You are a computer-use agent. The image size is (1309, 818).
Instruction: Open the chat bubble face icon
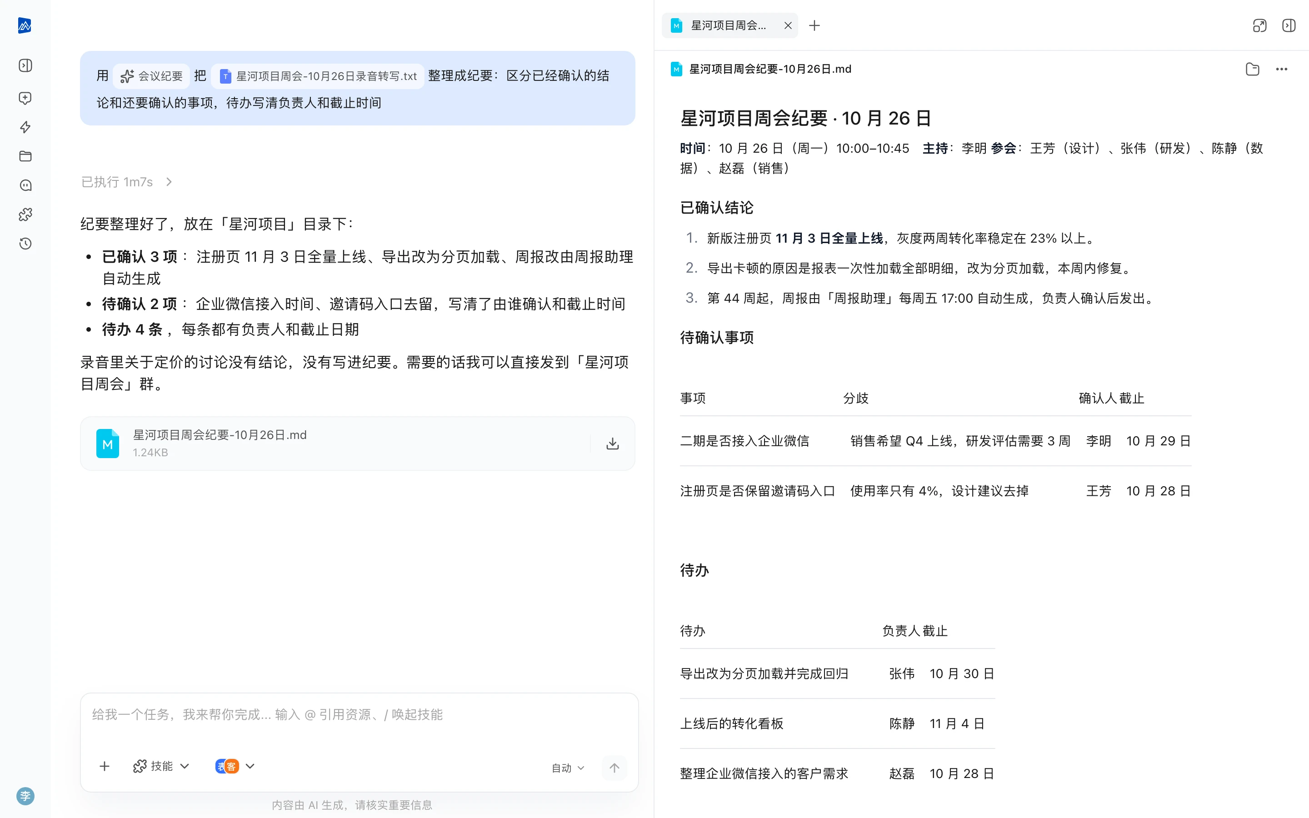25,185
